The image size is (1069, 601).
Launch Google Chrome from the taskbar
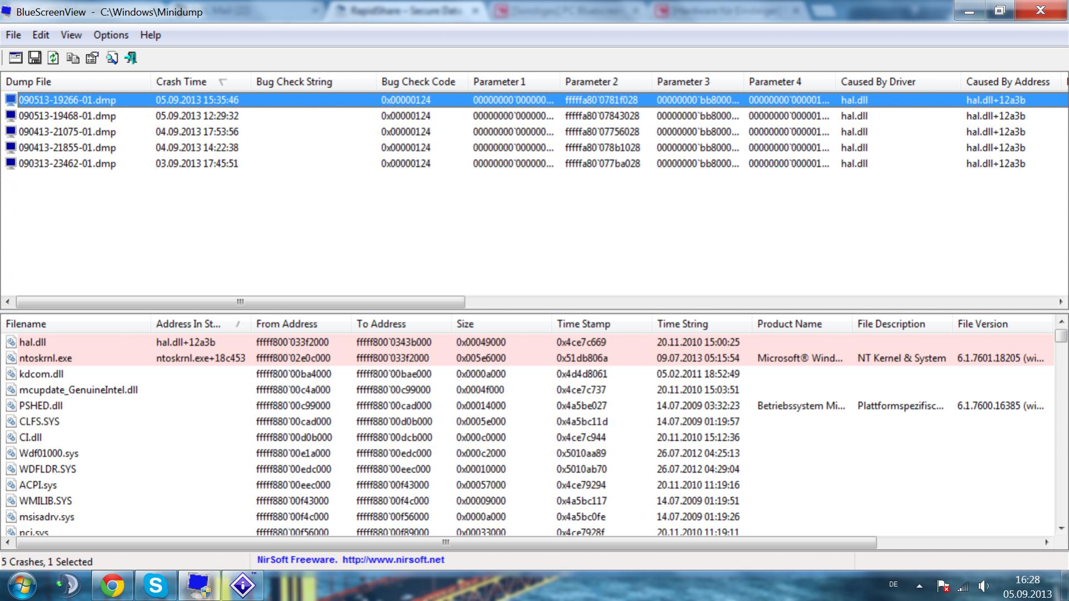112,586
